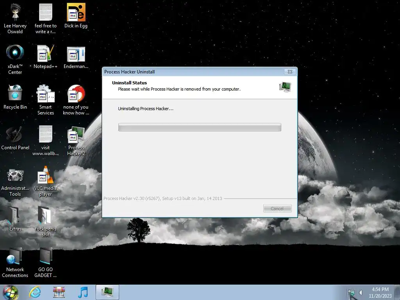Viewport: 400px width, 300px height.
Task: Select the Internet Explorer-style shortcut in the top row
Action: click(76, 16)
